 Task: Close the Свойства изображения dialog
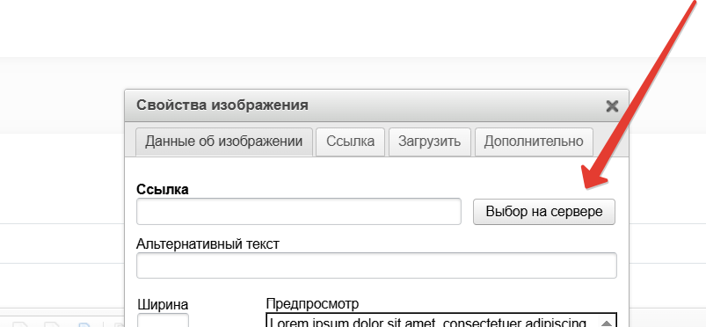(612, 106)
